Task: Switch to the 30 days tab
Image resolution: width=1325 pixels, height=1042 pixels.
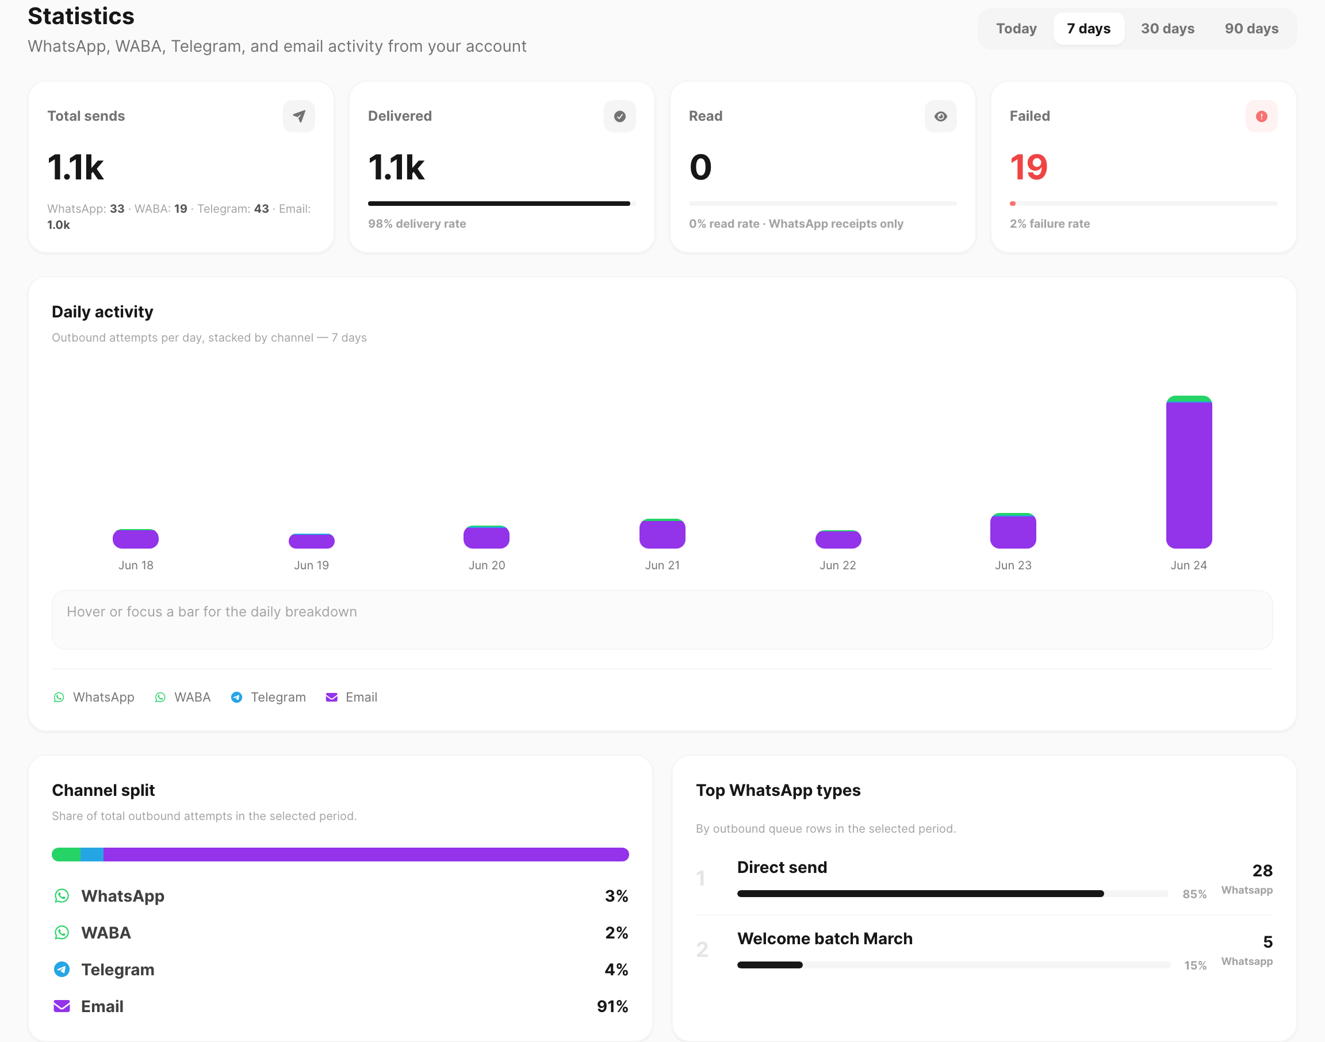Action: (x=1167, y=29)
